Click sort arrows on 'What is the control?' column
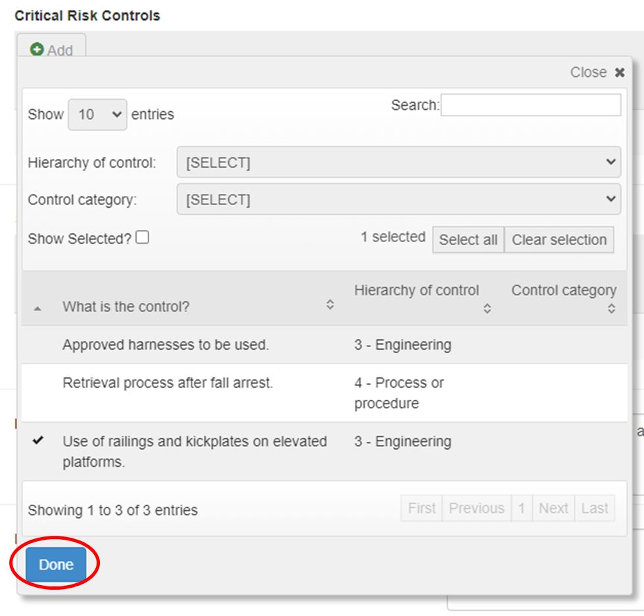 330,304
